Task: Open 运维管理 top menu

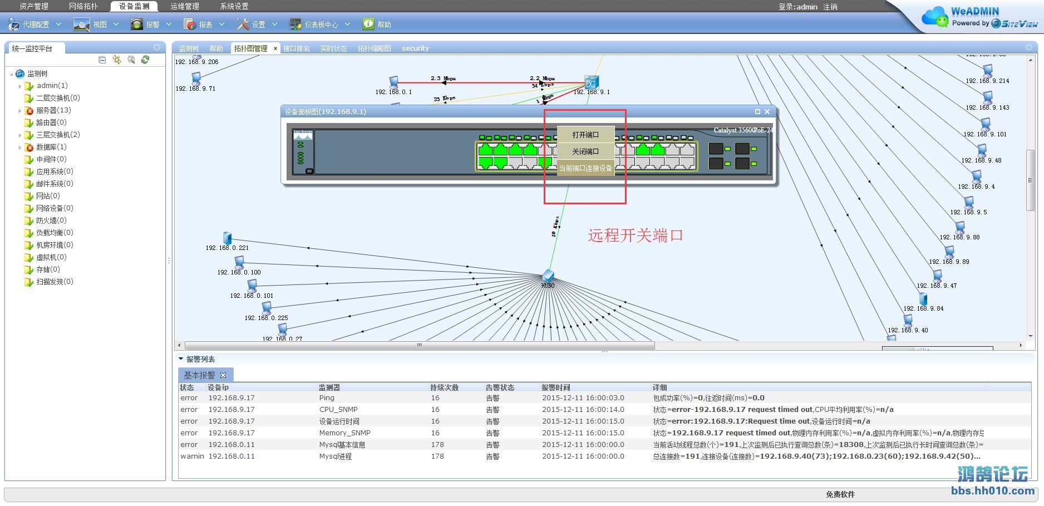Action: point(184,6)
